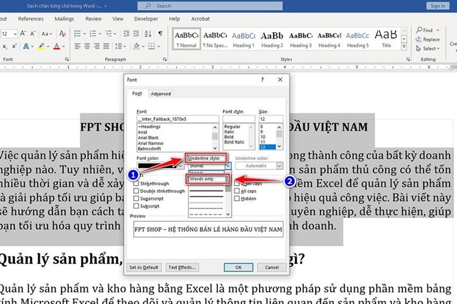
Task: Open the Mailings ribbon tab
Action: click(x=64, y=19)
